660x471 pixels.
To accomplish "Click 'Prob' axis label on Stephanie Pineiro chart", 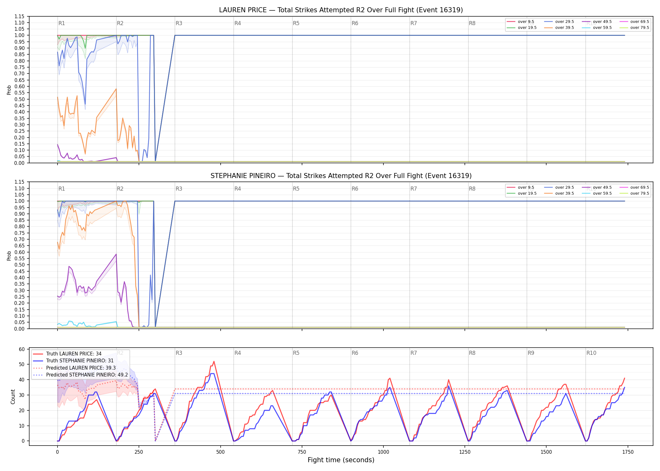I will coord(9,256).
